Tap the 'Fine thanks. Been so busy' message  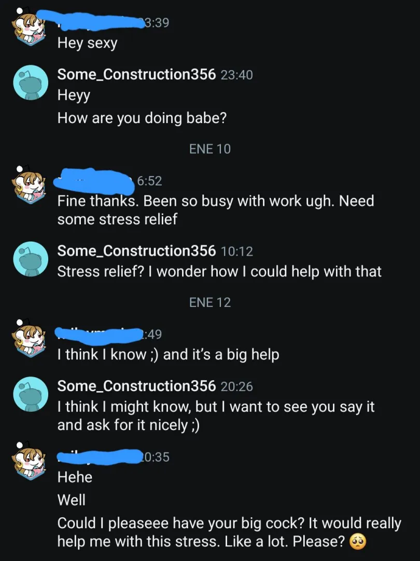(216, 210)
